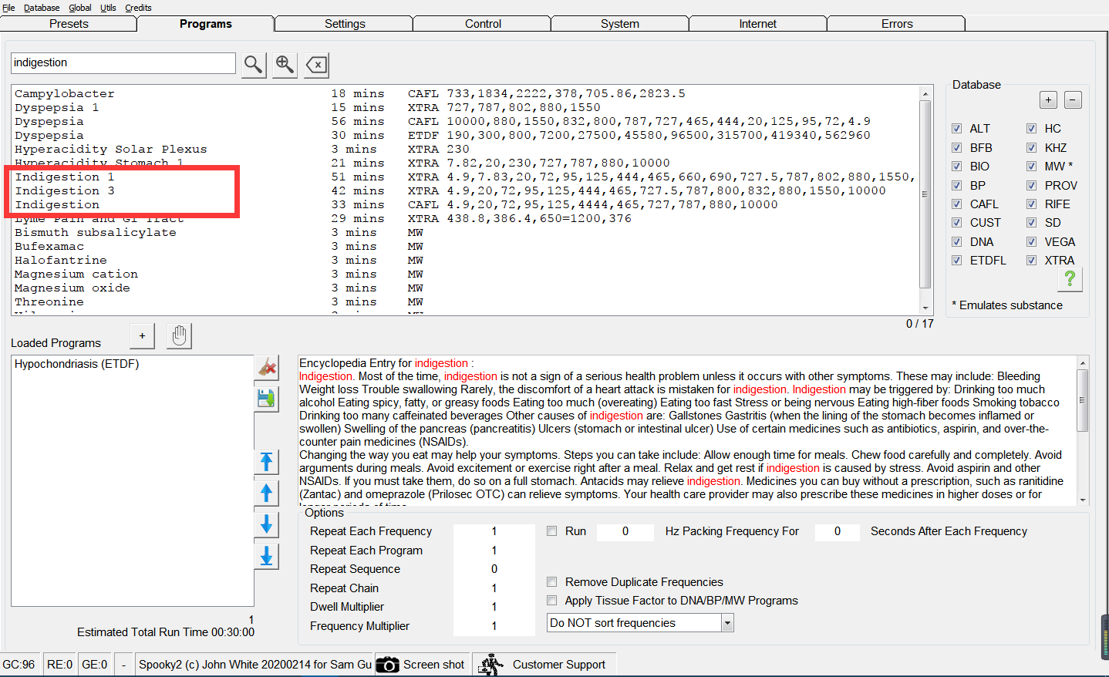Move program to bottom with arrow icon
The height and width of the screenshot is (677, 1109).
click(x=267, y=556)
